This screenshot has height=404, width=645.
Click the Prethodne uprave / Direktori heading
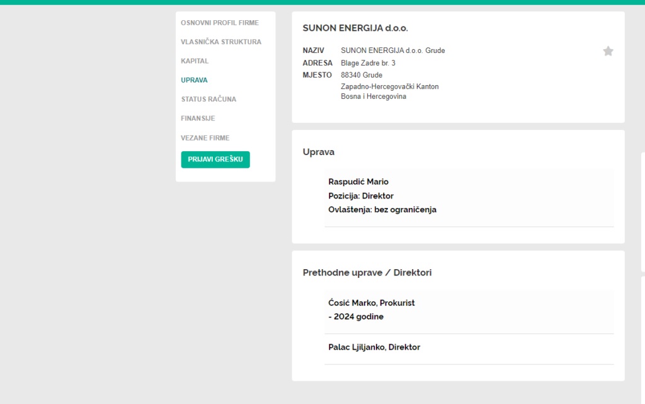(367, 272)
